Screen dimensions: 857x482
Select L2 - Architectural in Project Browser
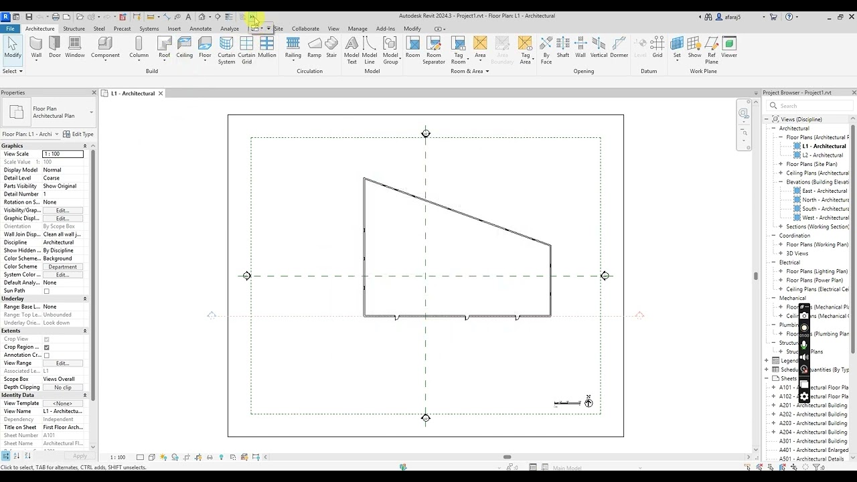click(822, 155)
